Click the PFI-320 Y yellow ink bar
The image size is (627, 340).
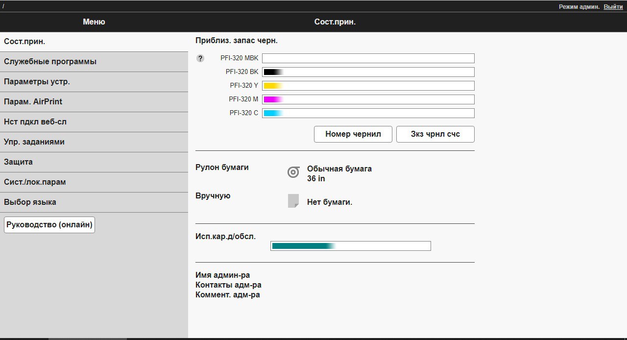point(368,86)
